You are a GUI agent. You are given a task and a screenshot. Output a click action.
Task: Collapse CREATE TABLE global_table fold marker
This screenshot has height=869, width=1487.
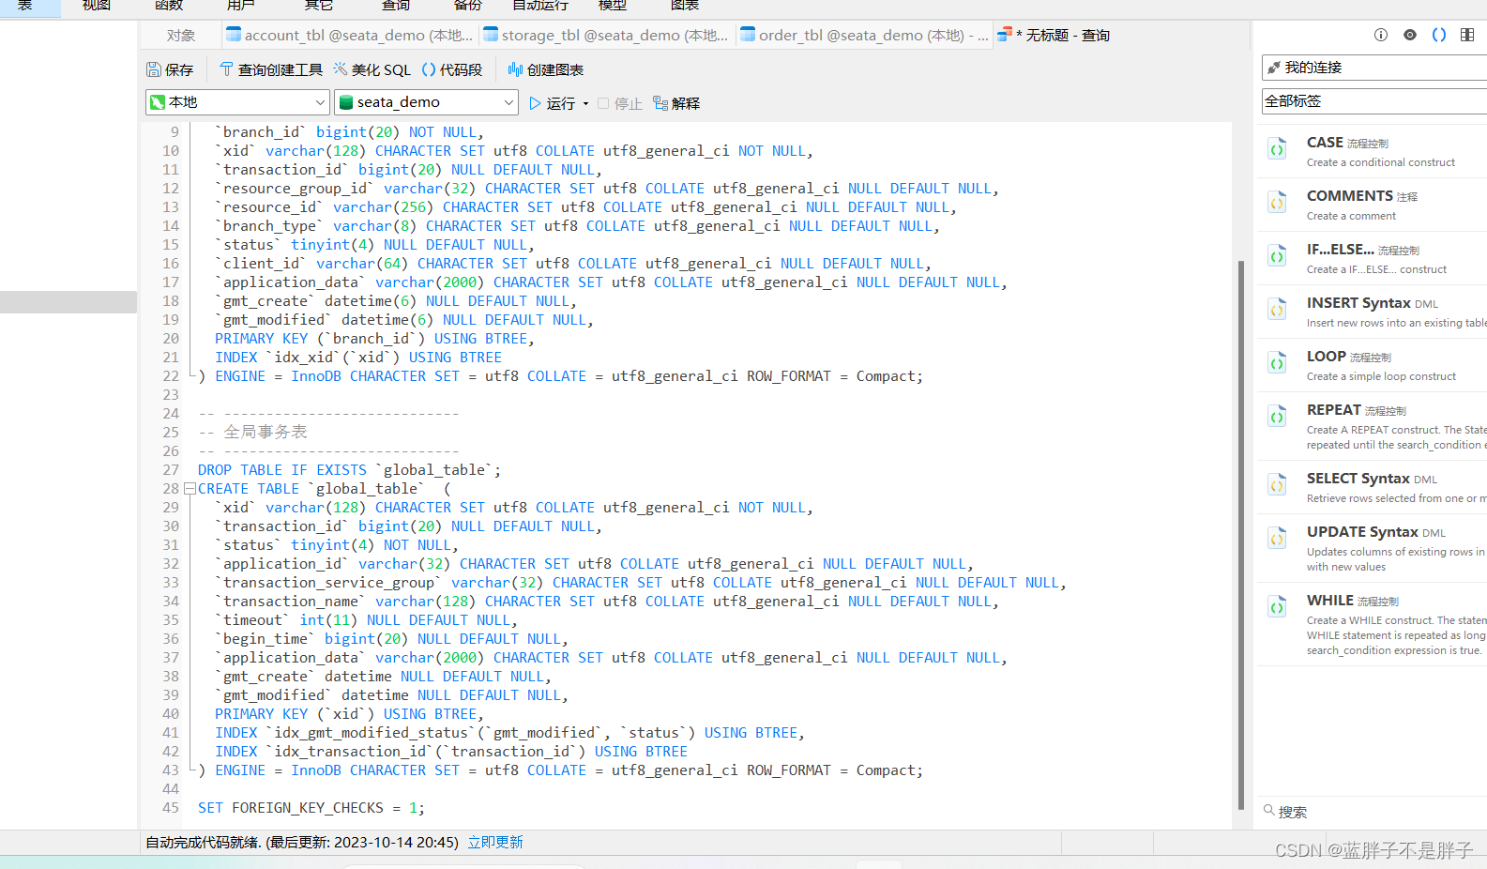pos(190,489)
